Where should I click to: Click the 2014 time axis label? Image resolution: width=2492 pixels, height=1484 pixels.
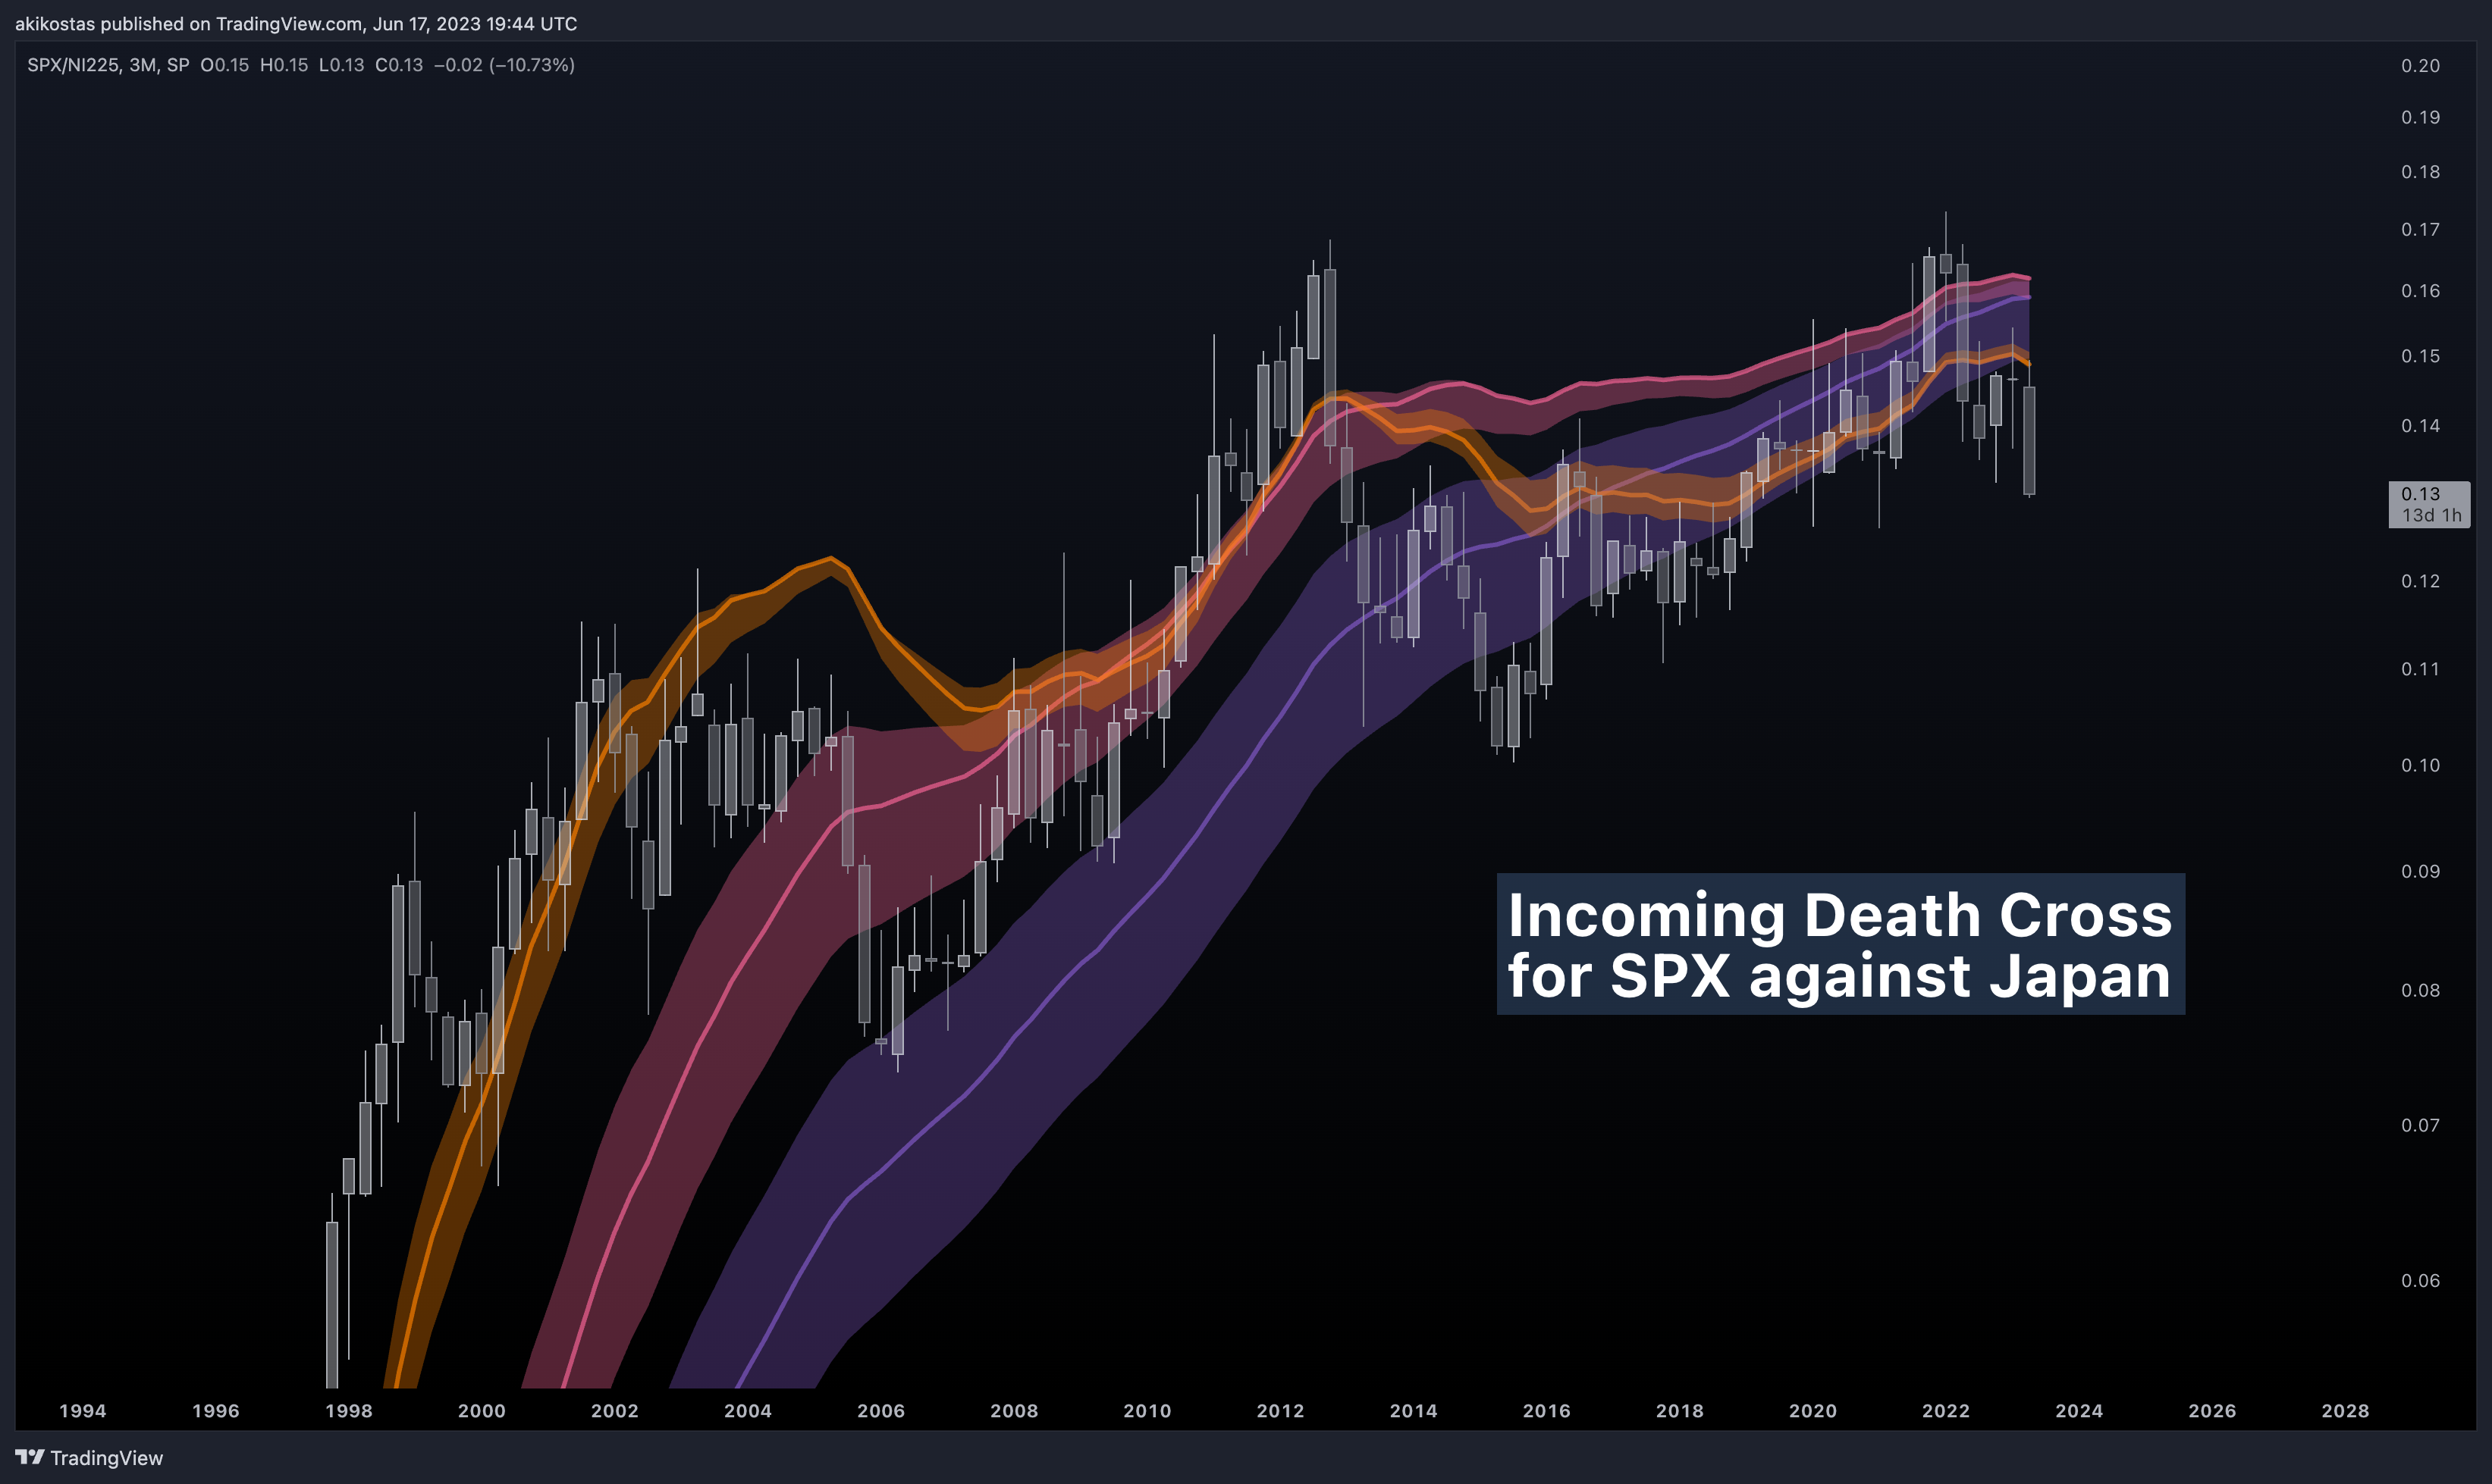tap(1413, 1411)
